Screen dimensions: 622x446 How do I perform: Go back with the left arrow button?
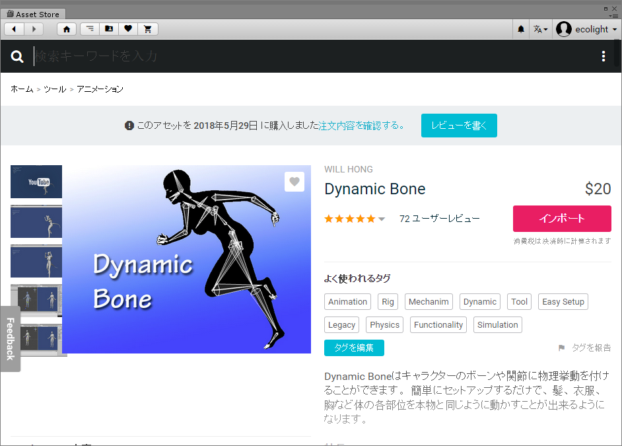(x=15, y=29)
